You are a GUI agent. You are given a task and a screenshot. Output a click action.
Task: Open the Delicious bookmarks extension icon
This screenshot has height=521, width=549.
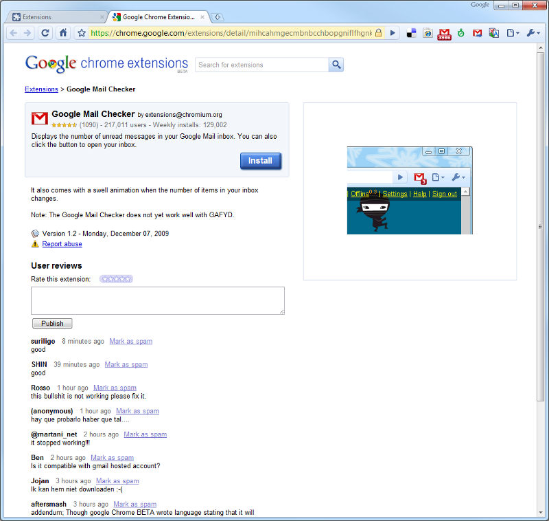411,33
